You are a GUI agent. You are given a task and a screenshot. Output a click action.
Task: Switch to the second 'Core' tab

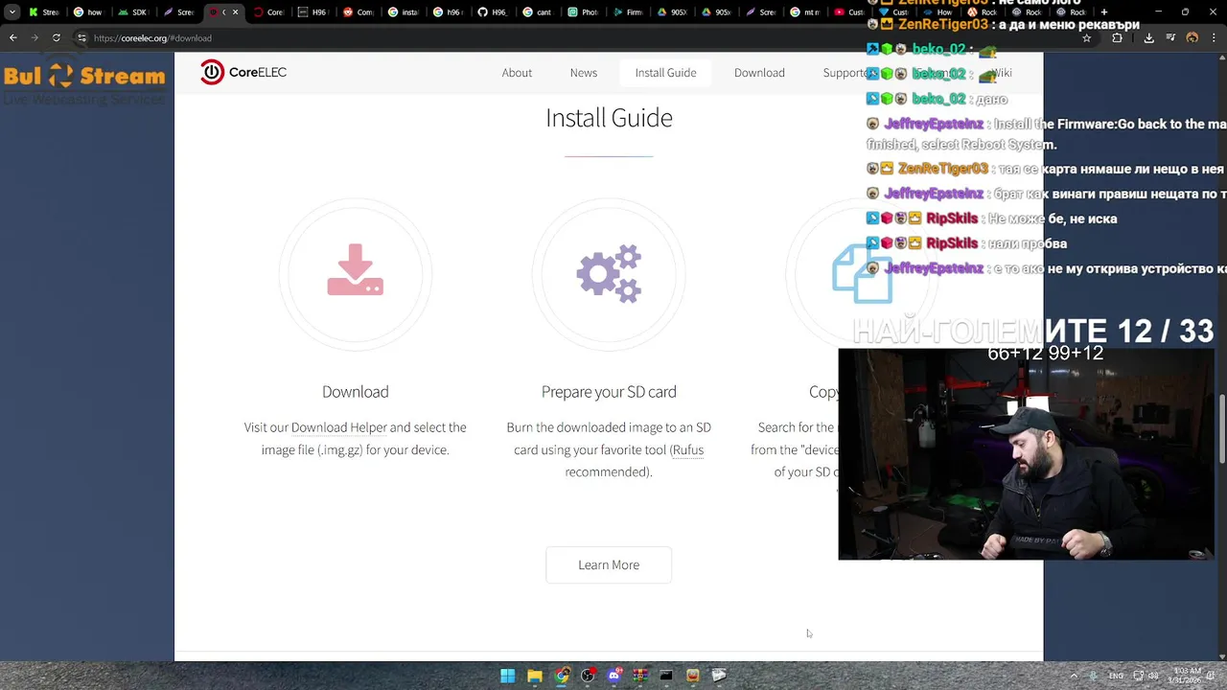coord(268,12)
